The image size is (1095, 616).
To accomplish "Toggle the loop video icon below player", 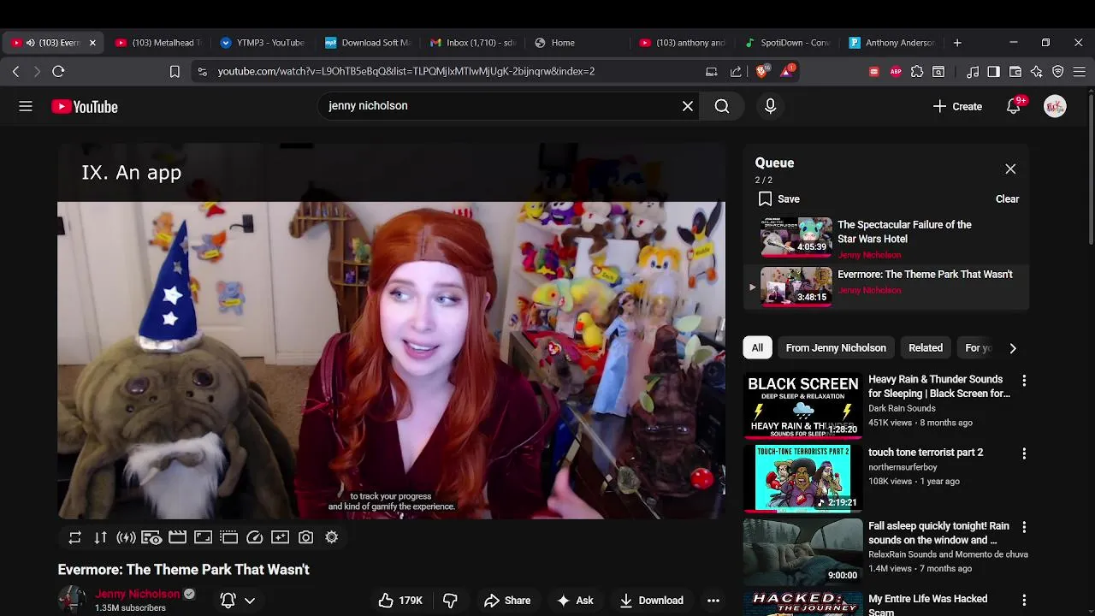I will tap(75, 537).
